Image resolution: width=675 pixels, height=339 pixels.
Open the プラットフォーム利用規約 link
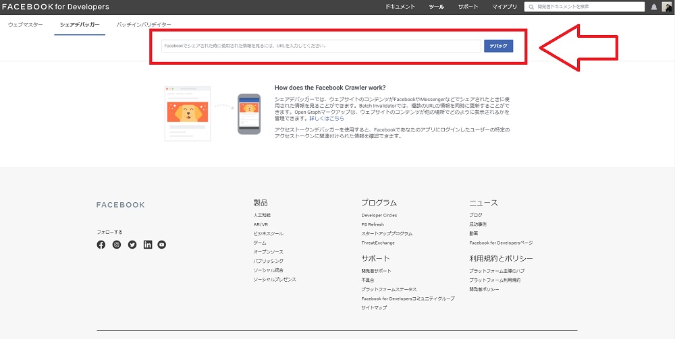click(495, 280)
